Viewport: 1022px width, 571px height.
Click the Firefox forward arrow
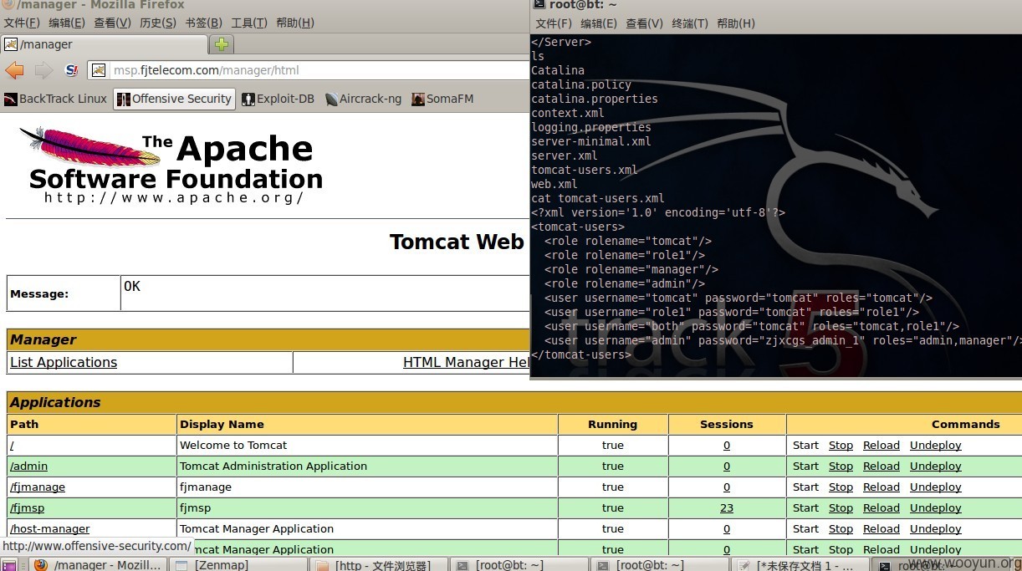[x=43, y=70]
